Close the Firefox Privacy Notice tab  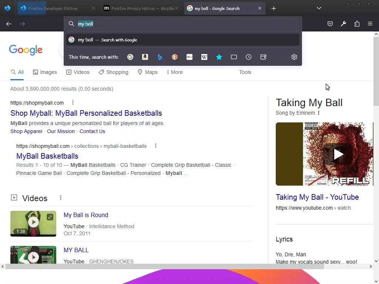pos(177,8)
